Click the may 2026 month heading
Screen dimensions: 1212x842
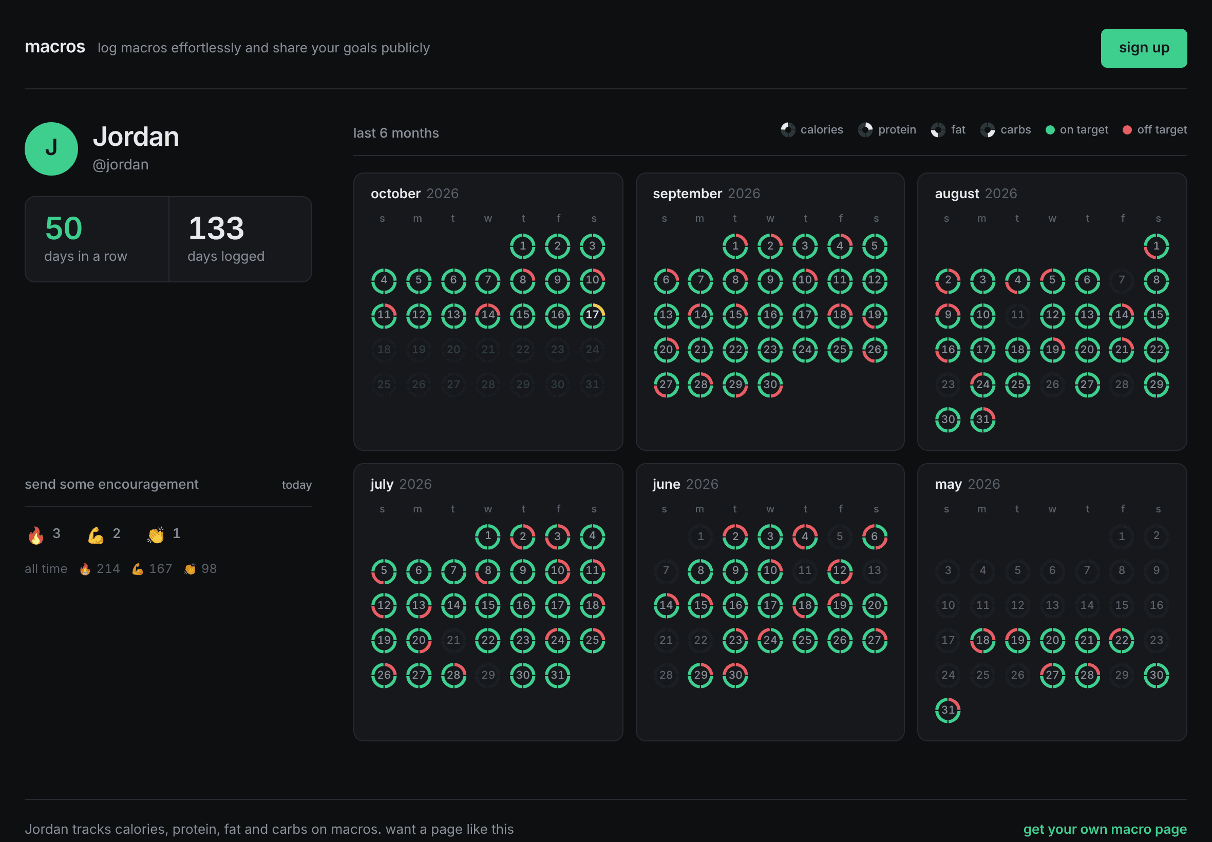(967, 484)
